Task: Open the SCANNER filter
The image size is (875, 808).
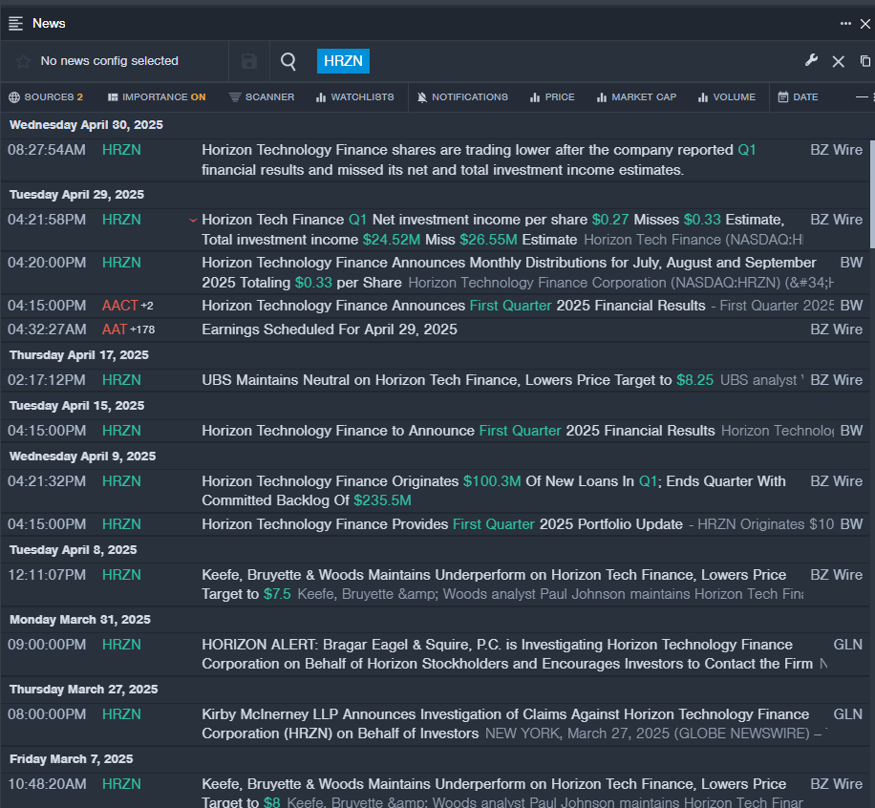Action: click(x=262, y=97)
